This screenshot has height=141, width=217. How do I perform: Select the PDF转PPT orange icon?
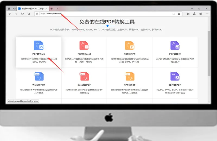coord(130,45)
